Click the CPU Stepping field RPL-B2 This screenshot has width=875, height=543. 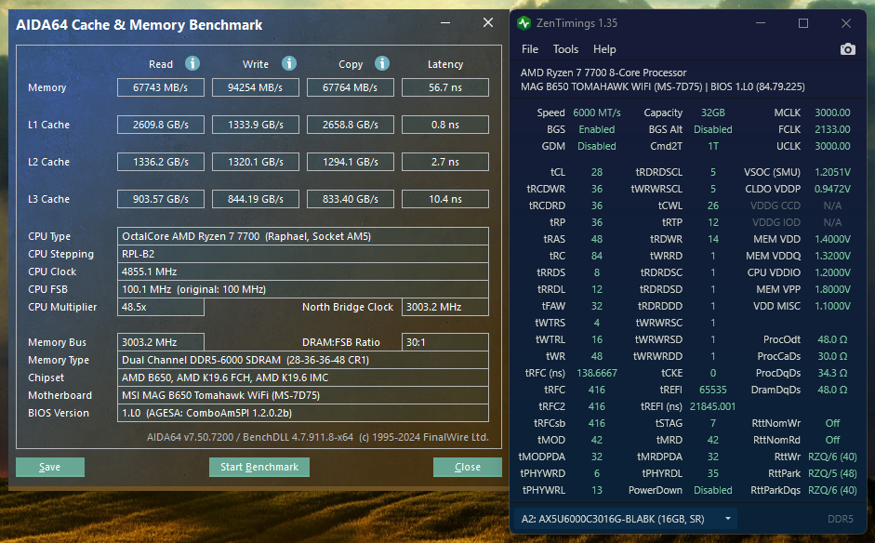point(303,254)
